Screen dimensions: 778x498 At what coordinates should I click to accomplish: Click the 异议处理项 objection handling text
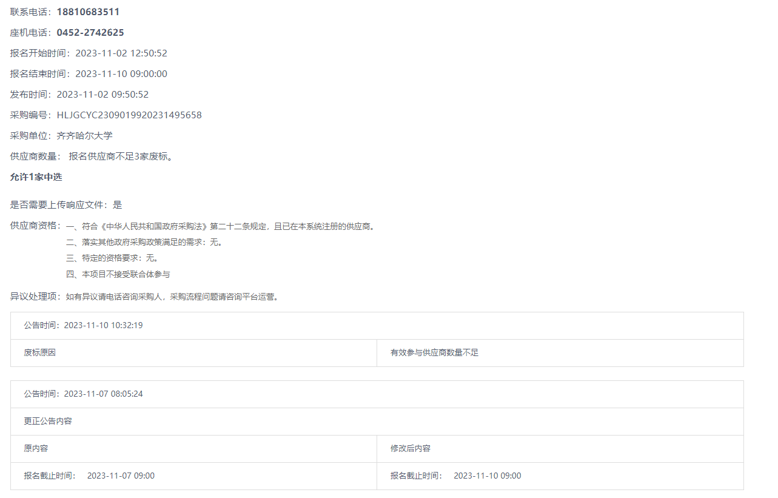pos(144,297)
